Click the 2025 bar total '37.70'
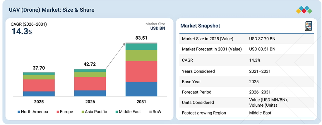Screen dimensions: 322x125 tap(39, 68)
